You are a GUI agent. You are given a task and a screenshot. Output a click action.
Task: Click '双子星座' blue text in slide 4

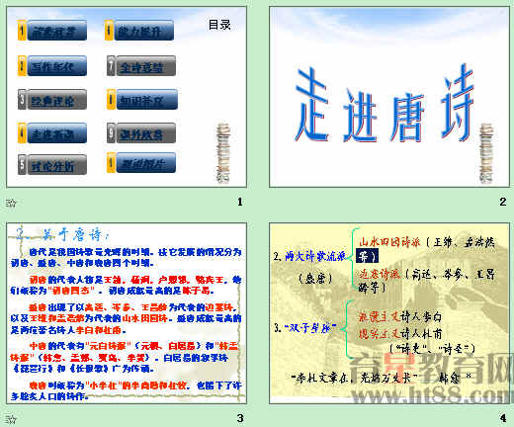coord(309,328)
